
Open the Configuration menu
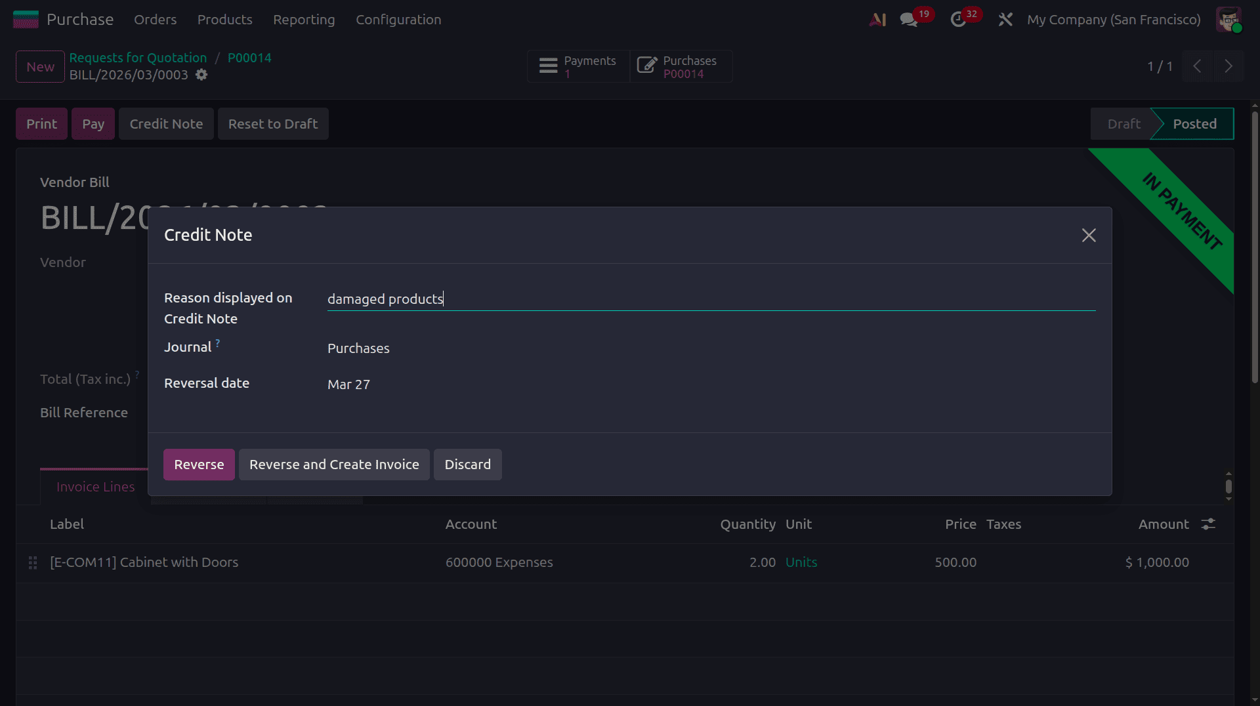(398, 20)
